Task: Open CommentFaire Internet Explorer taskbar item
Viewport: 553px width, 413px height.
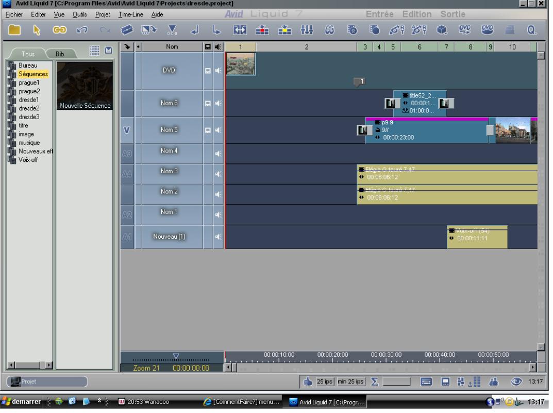Action: [243, 402]
